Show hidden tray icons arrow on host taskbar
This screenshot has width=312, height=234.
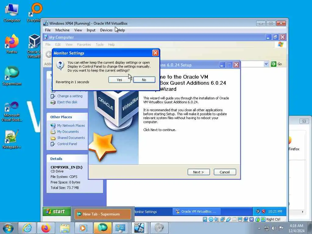pos(259,229)
